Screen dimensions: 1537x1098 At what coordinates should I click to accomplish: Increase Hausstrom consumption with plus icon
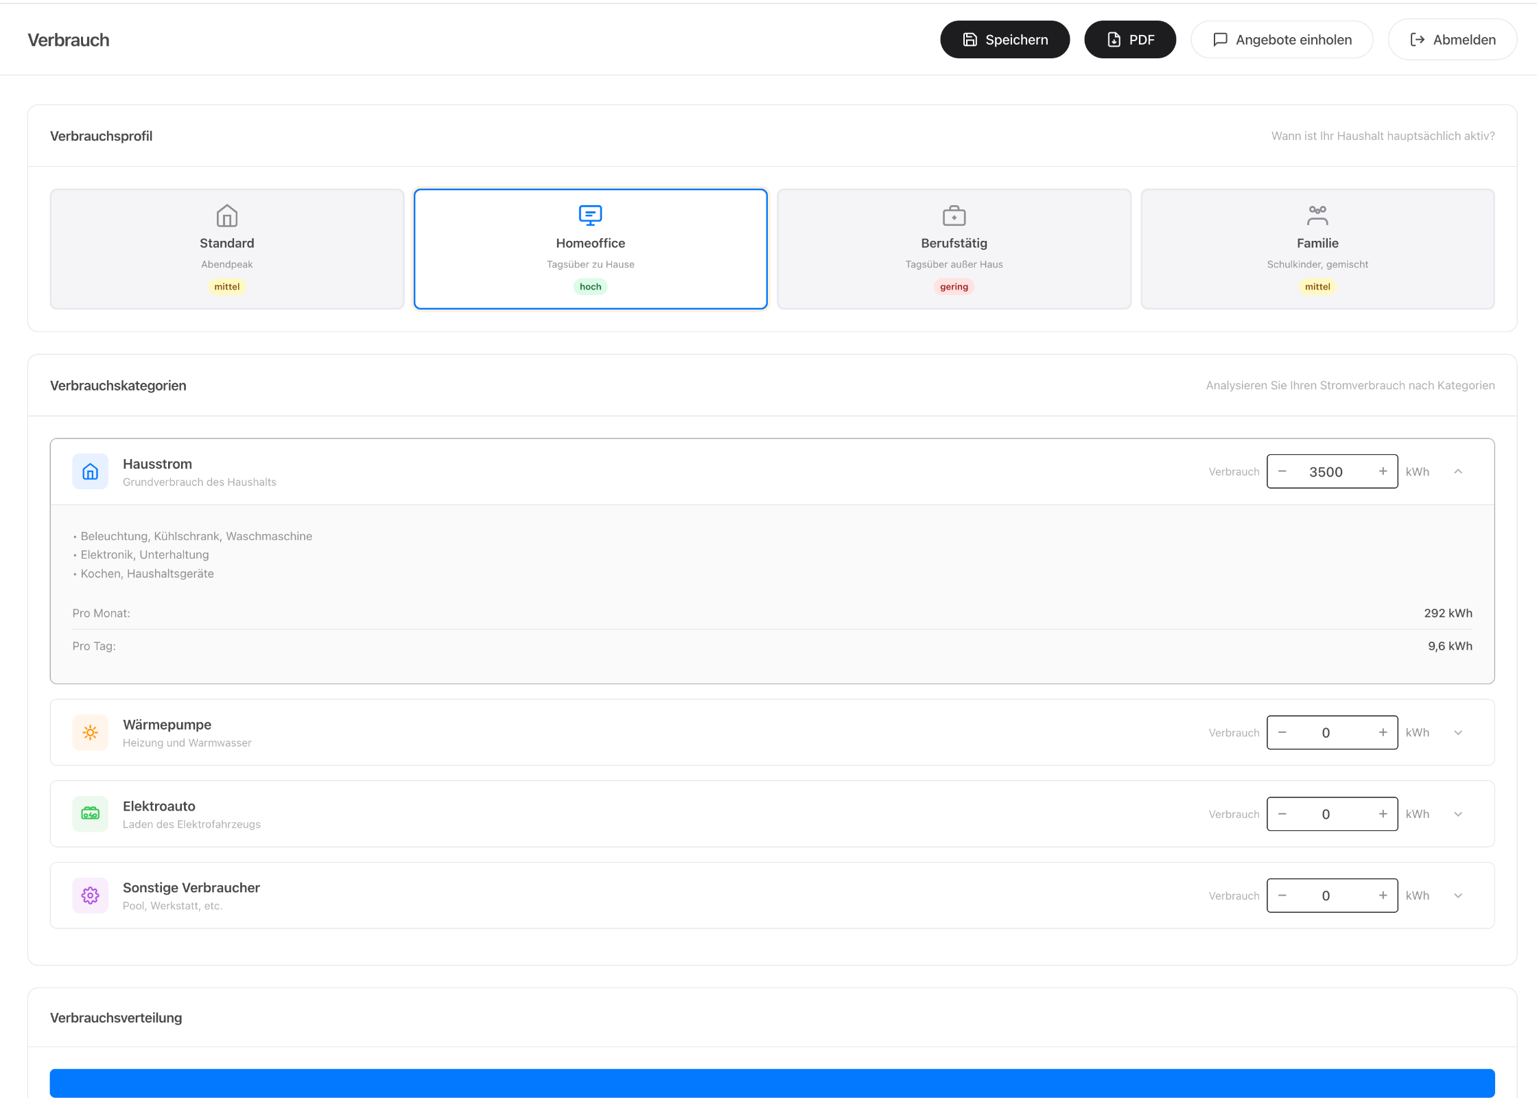pyautogui.click(x=1383, y=471)
